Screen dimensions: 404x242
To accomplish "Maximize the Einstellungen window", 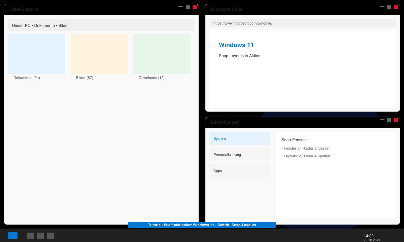I will tap(389, 120).
